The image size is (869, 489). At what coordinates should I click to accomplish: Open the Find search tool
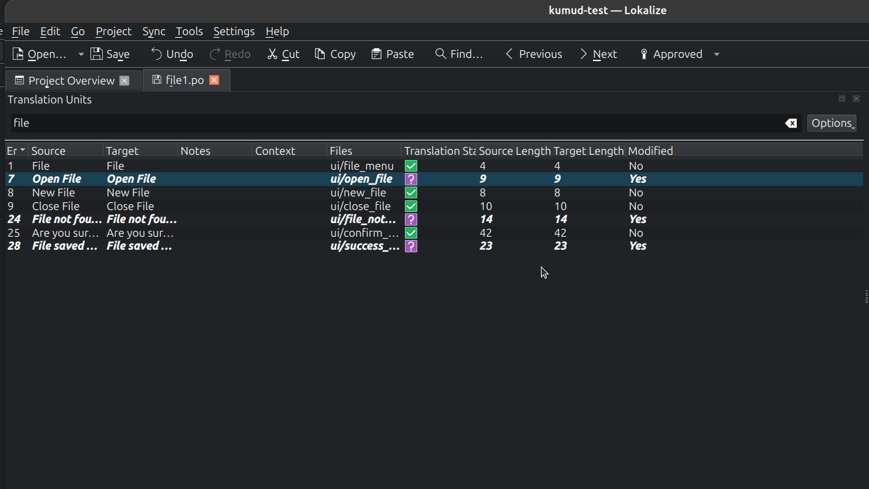point(459,54)
